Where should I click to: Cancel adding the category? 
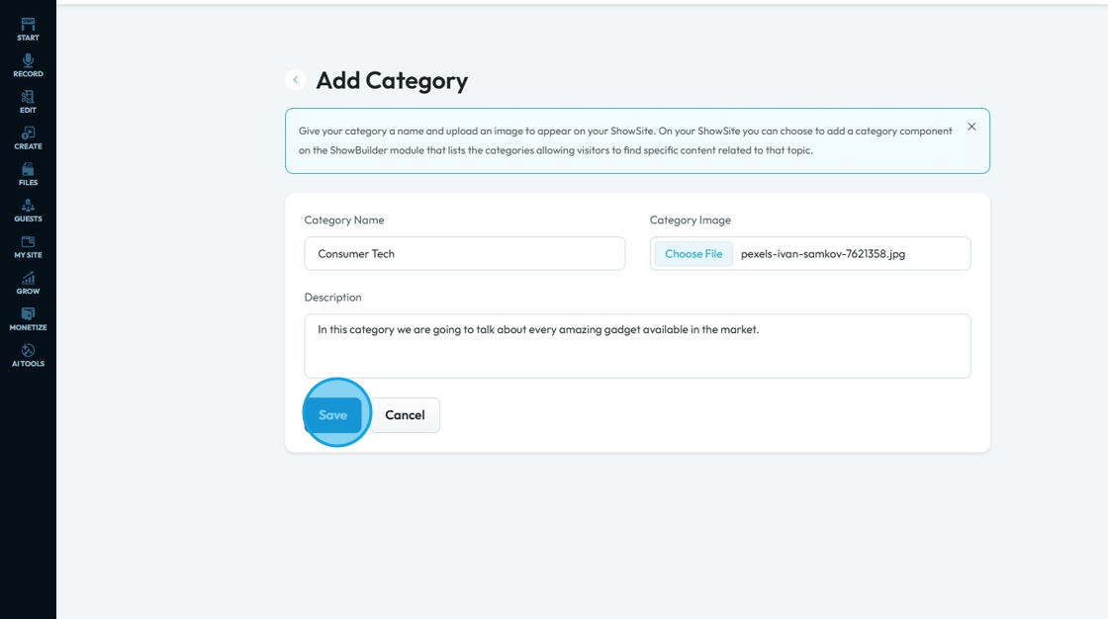point(405,415)
